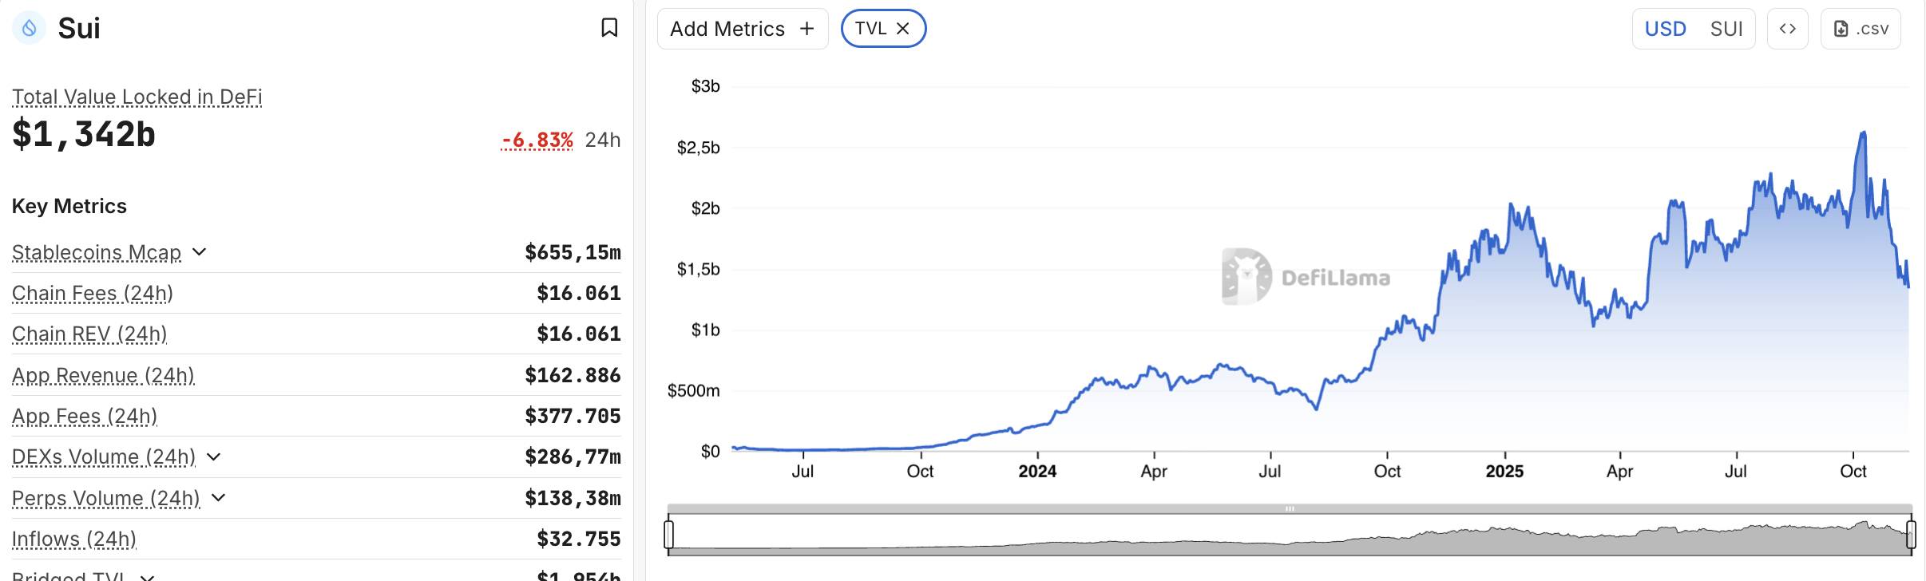The image size is (1926, 581).
Task: Open the embed code view
Action: pyautogui.click(x=1787, y=28)
